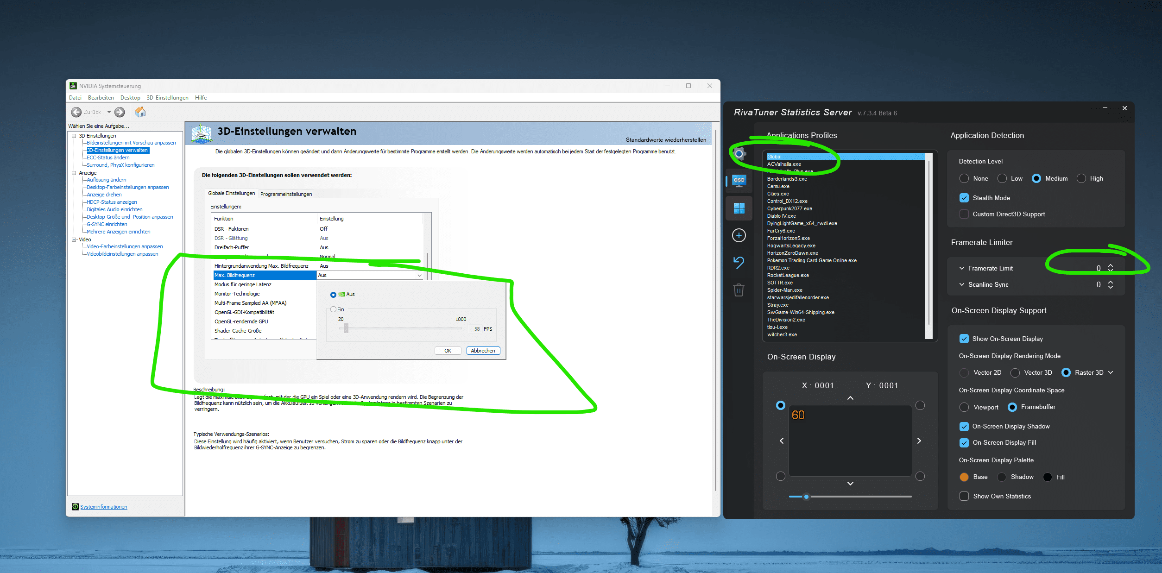This screenshot has height=573, width=1162.
Task: Open the Desktop menu
Action: 130,98
